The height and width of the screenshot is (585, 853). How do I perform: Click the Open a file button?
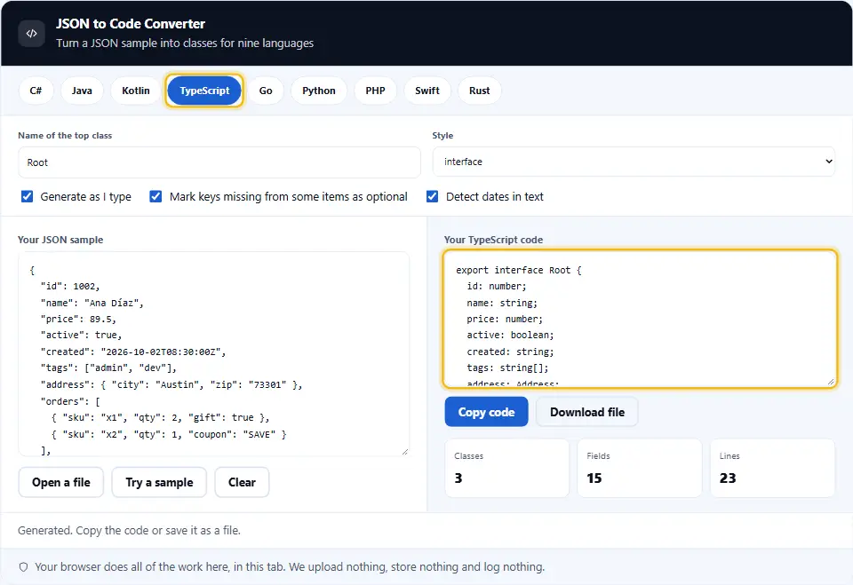61,482
